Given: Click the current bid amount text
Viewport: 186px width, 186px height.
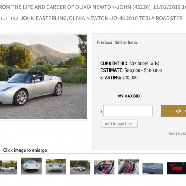Looking at the screenshot, I should [x=137, y=63].
